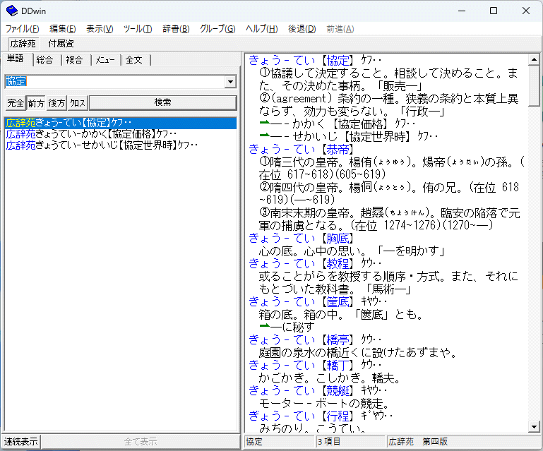The width and height of the screenshot is (543, 451).
Task: Open the search word history dropdown
Action: tap(229, 82)
